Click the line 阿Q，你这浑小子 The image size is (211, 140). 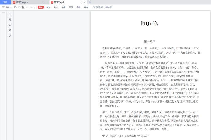(x=126, y=136)
